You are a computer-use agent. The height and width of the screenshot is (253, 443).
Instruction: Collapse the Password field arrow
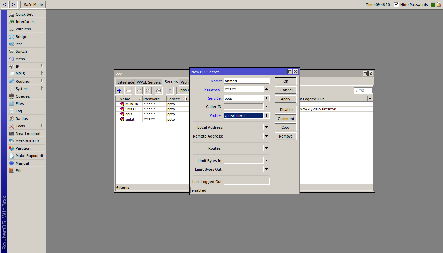click(266, 89)
